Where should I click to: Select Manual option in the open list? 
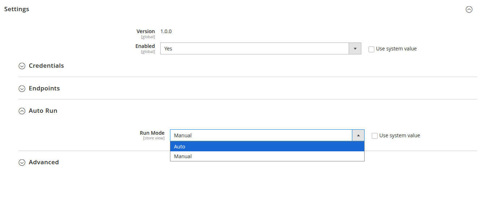tap(267, 156)
